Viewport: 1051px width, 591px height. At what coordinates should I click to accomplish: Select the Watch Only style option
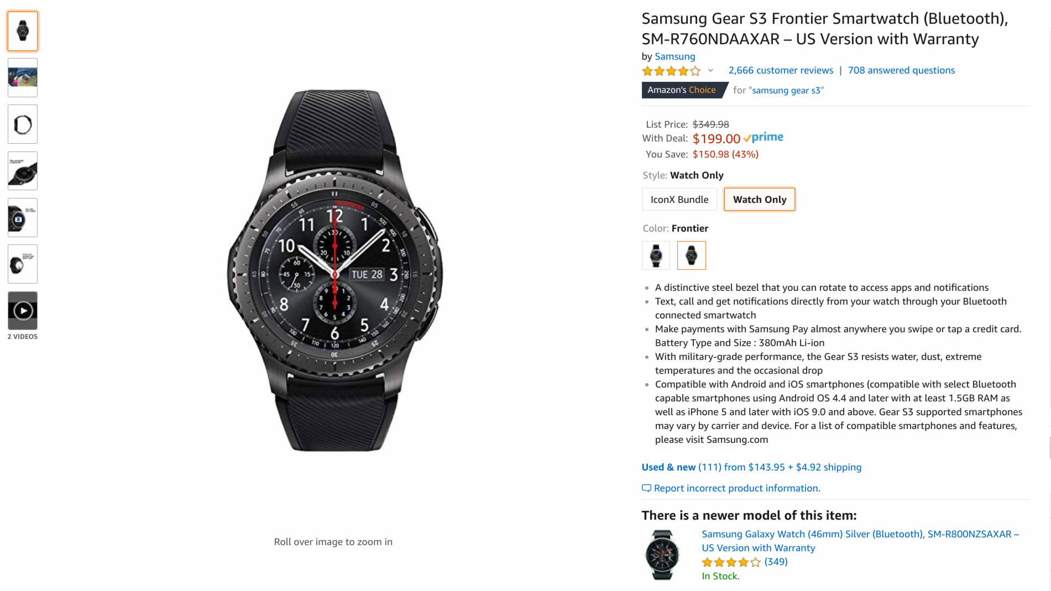759,200
